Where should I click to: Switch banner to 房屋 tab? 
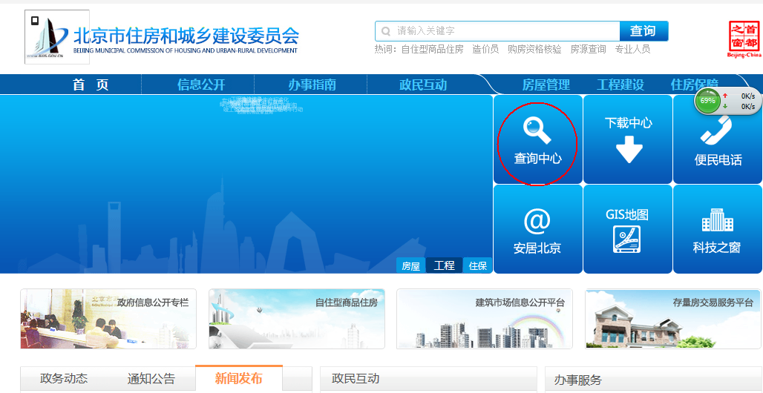click(410, 265)
